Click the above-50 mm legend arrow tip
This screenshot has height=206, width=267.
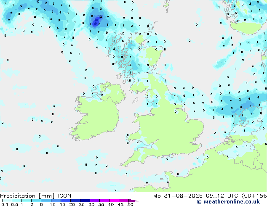133,201
